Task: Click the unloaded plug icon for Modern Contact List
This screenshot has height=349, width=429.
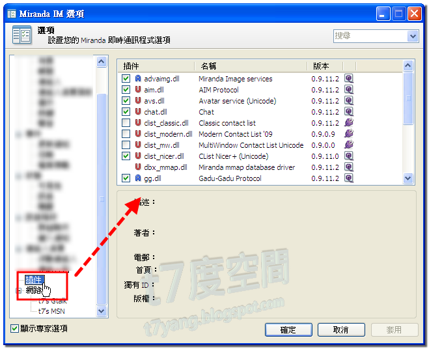Action: [349, 133]
